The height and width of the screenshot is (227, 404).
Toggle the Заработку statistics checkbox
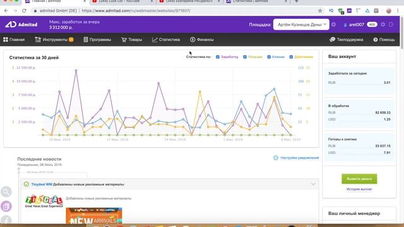pos(218,57)
